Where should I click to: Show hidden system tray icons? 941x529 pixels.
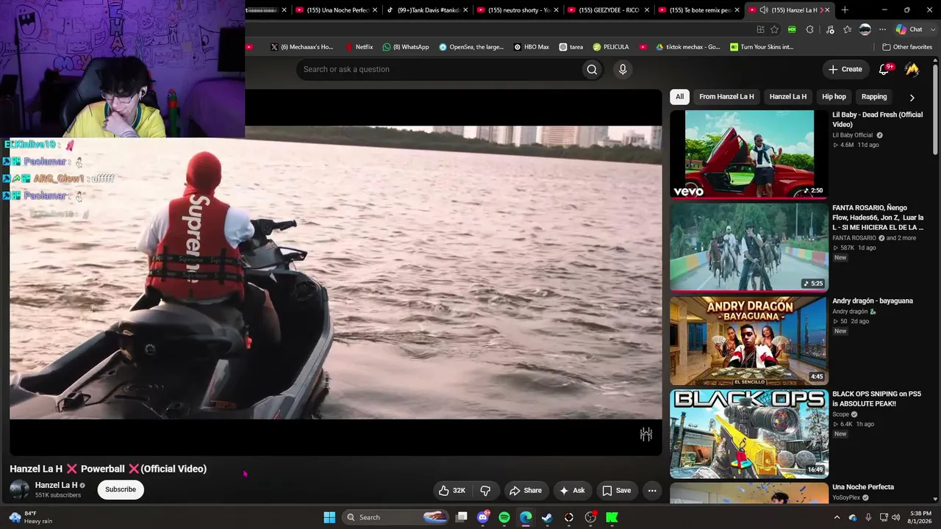837,517
